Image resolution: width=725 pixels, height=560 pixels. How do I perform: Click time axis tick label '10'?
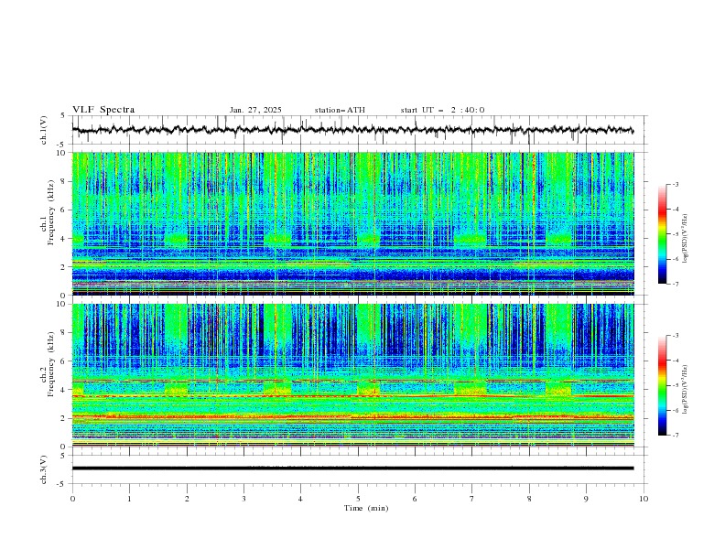pyautogui.click(x=644, y=499)
